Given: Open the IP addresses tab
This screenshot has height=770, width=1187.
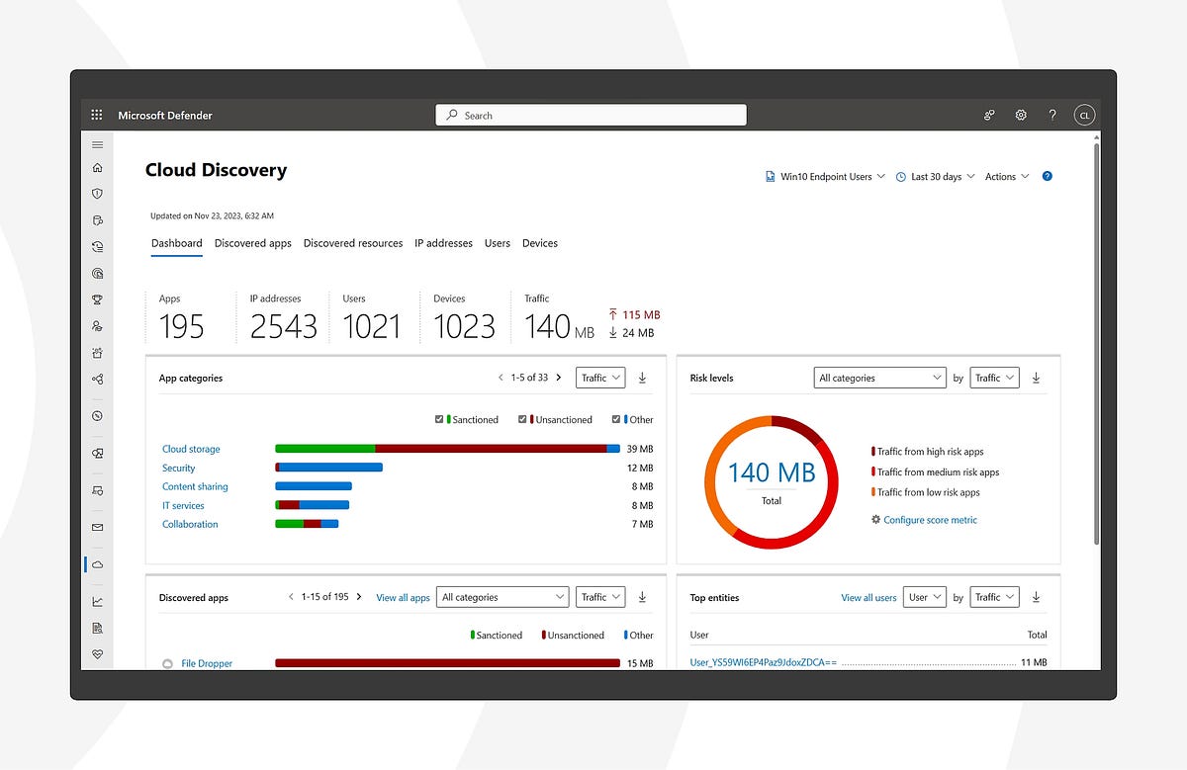Looking at the screenshot, I should (x=443, y=243).
